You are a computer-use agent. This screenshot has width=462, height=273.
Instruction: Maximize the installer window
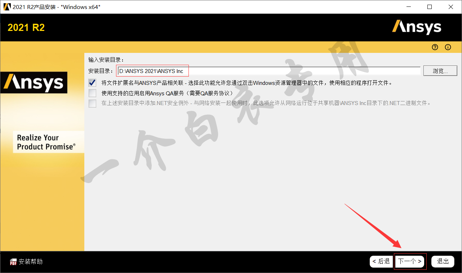click(x=430, y=7)
